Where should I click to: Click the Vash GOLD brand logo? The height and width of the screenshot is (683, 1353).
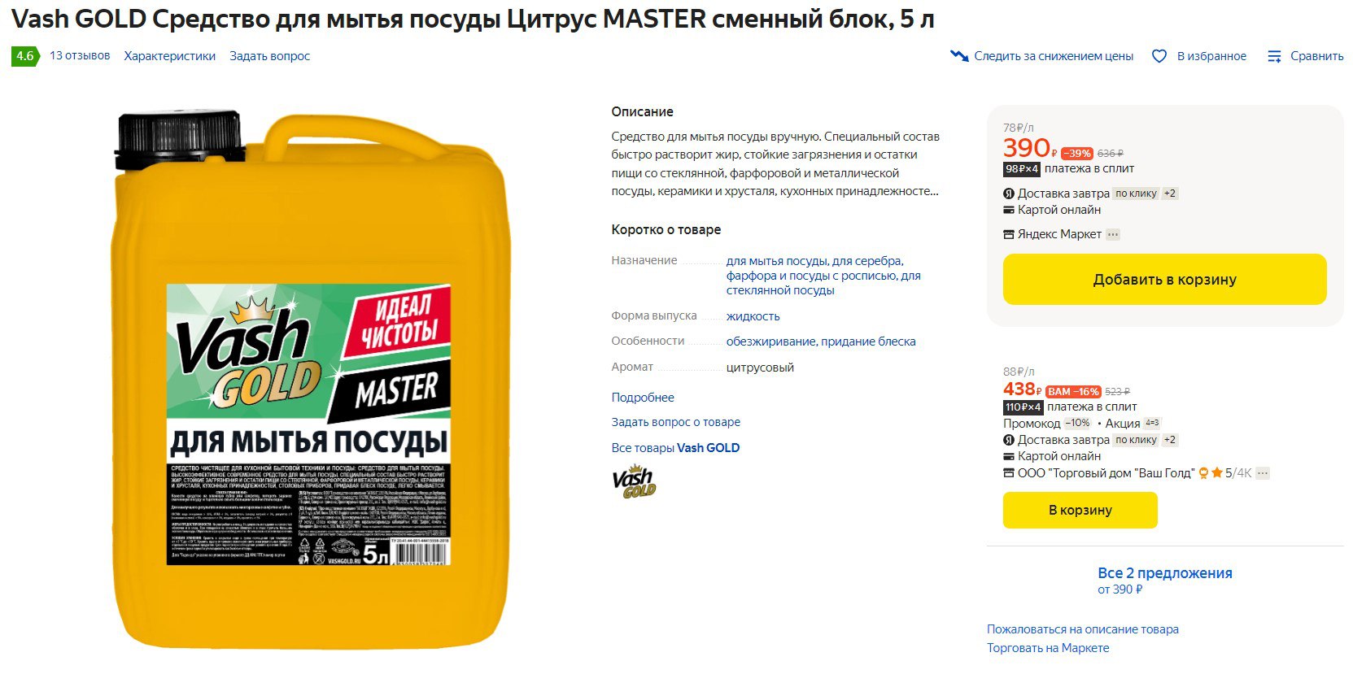click(634, 481)
